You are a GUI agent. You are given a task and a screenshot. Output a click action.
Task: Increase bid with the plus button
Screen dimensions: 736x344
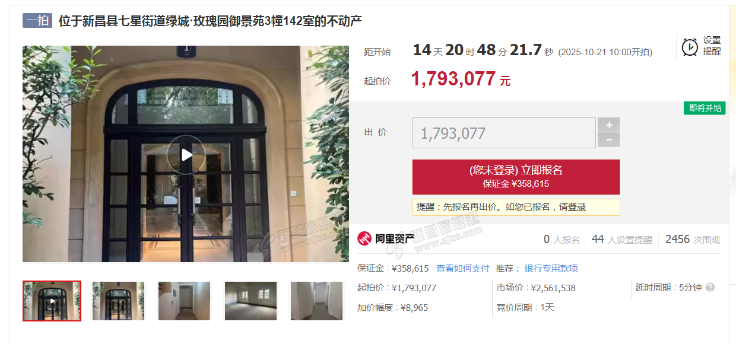608,125
